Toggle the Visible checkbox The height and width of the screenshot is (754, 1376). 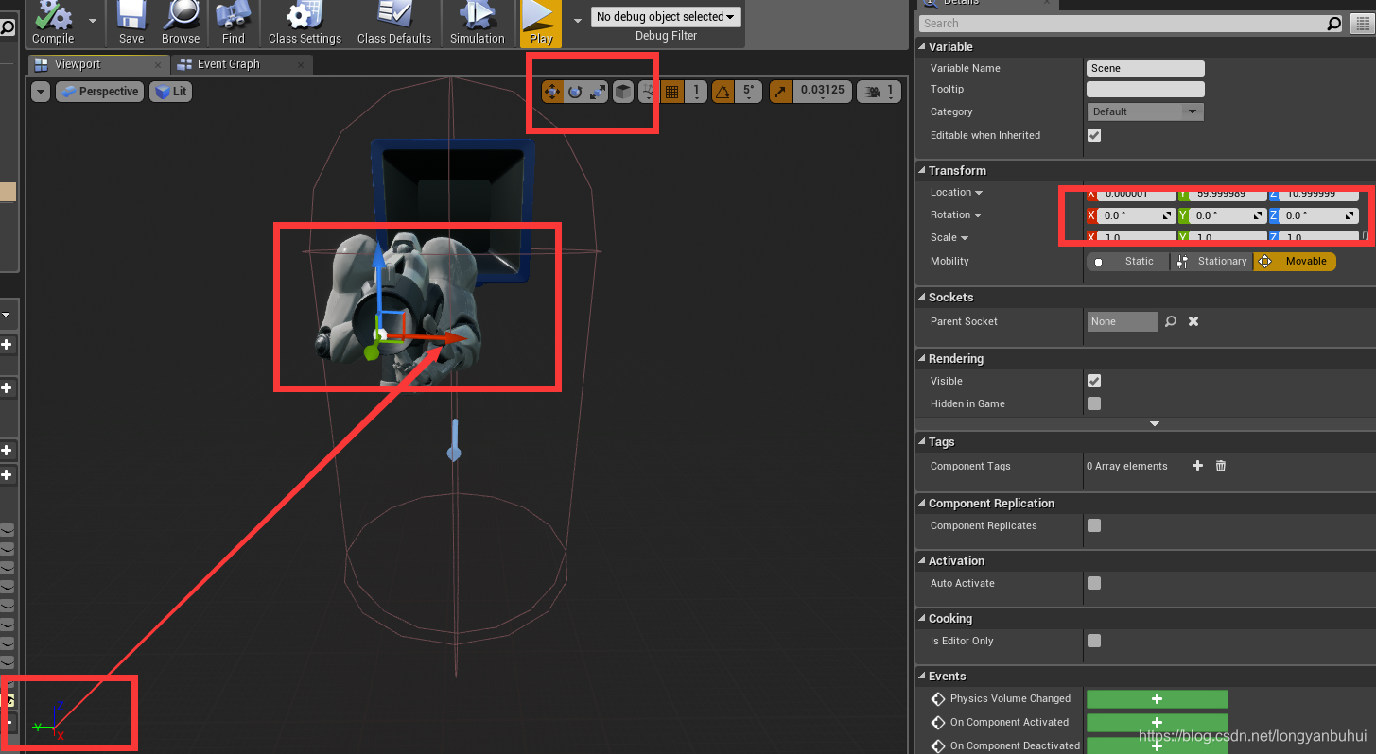(x=1094, y=381)
